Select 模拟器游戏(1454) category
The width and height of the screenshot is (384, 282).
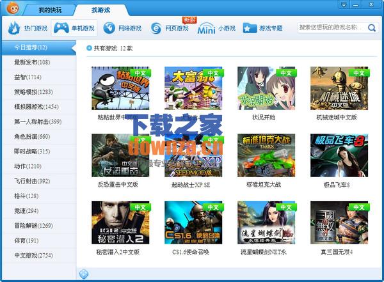click(38, 107)
